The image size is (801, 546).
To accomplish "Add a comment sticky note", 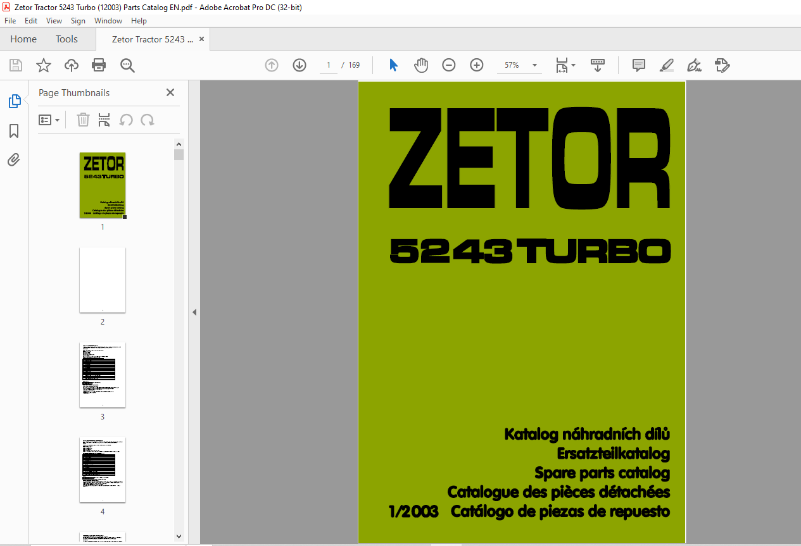I will point(639,65).
